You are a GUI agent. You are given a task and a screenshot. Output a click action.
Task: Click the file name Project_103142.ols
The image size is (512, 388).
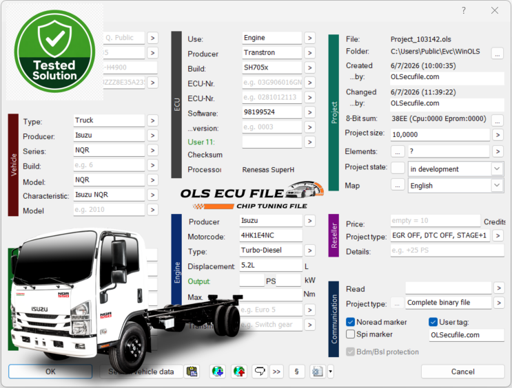click(x=421, y=39)
